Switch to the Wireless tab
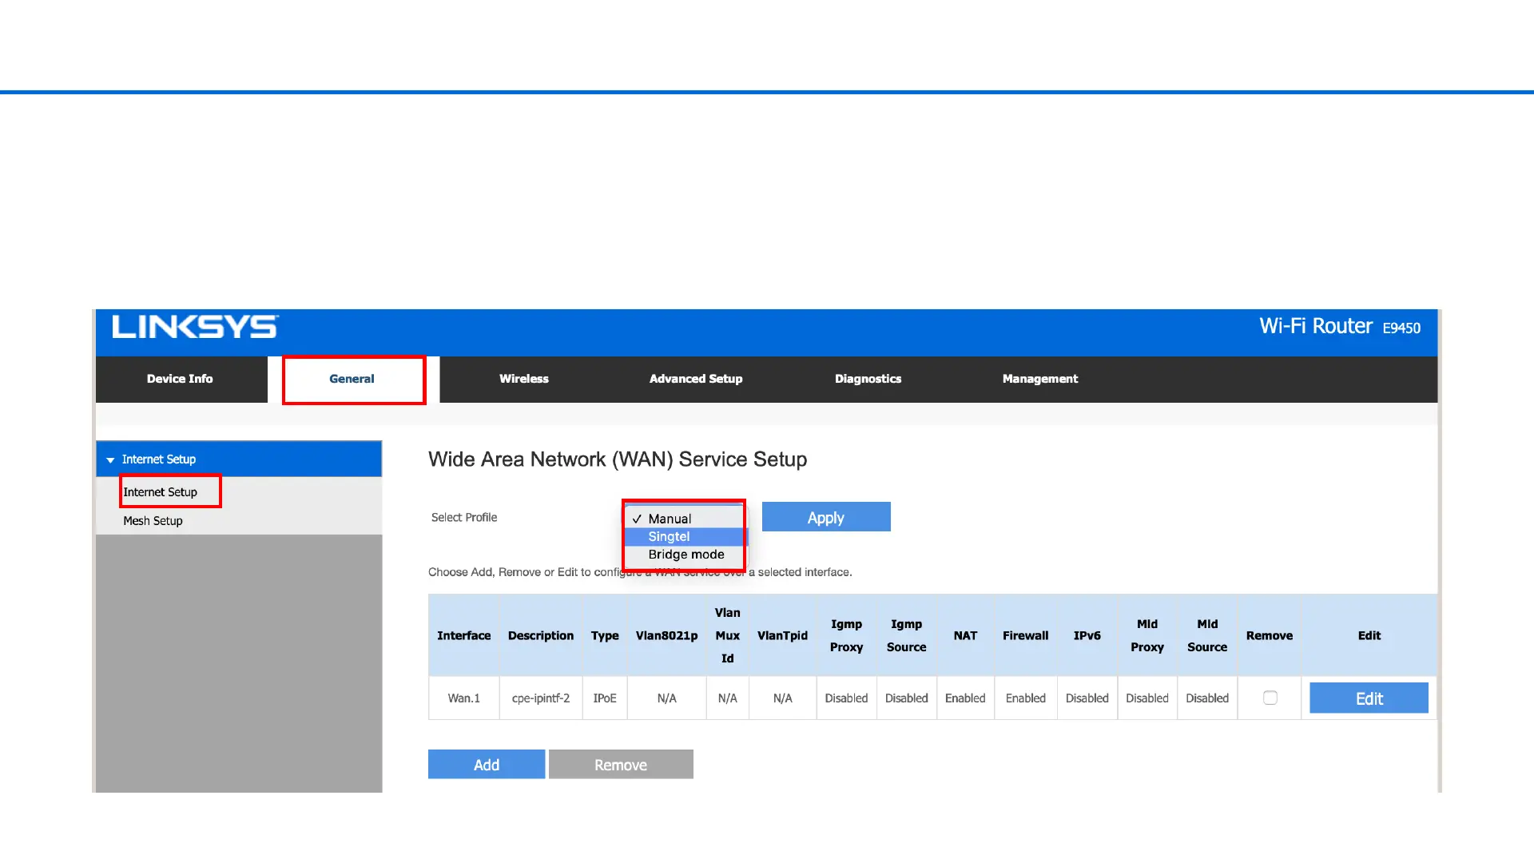 coord(523,379)
